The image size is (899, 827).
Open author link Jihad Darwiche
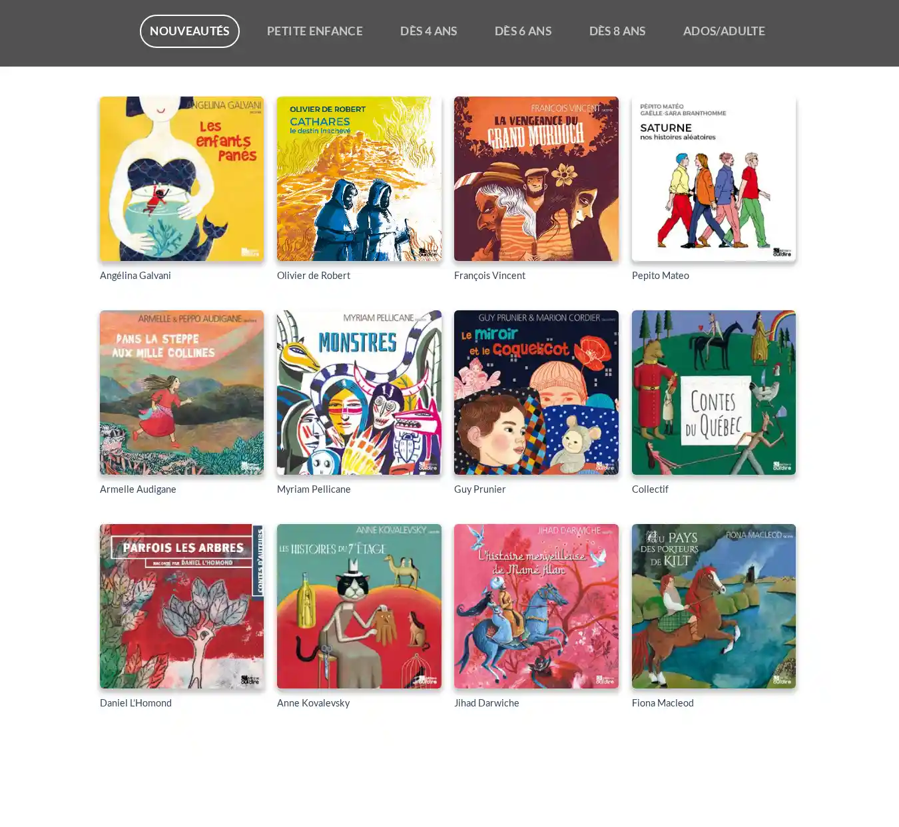point(486,703)
